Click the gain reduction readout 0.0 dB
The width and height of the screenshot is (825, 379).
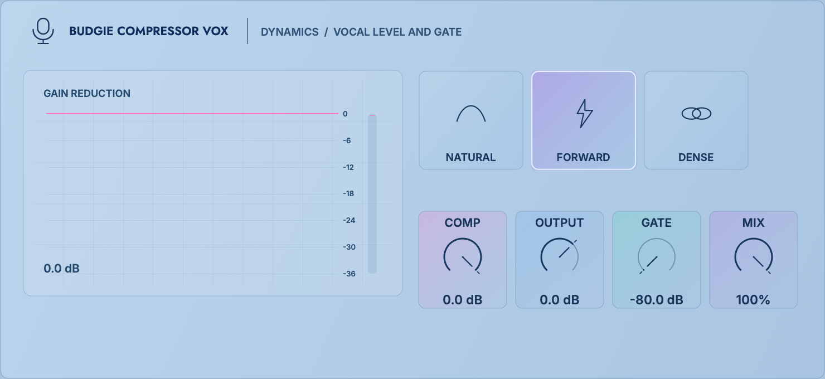(x=62, y=269)
